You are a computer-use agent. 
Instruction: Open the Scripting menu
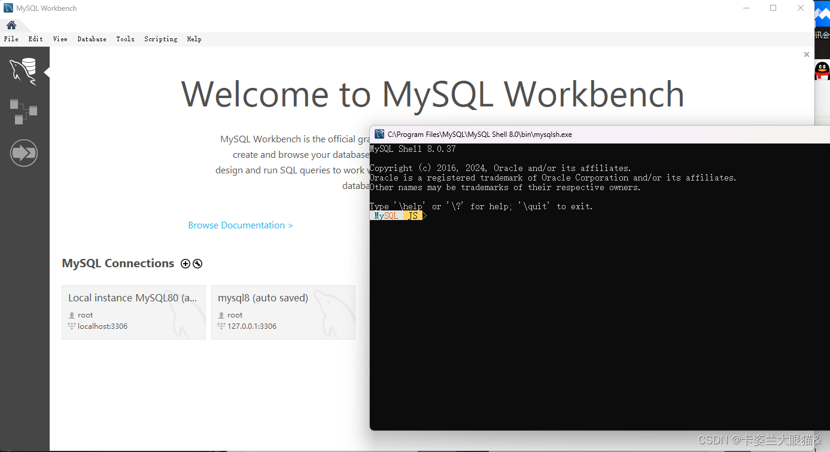pos(161,39)
